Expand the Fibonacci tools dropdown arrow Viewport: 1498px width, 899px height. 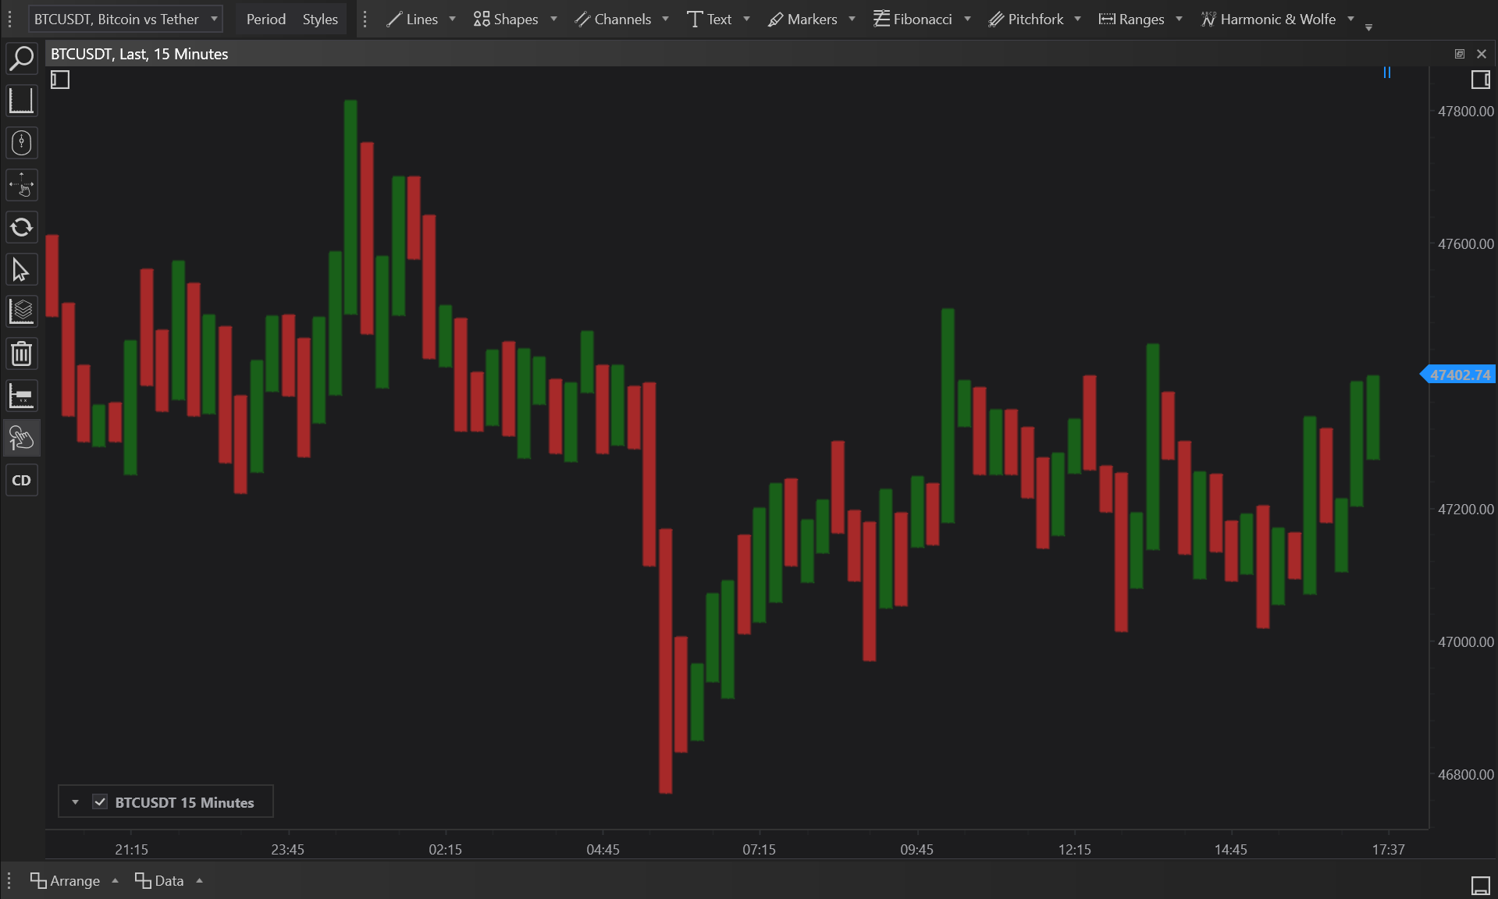click(967, 20)
